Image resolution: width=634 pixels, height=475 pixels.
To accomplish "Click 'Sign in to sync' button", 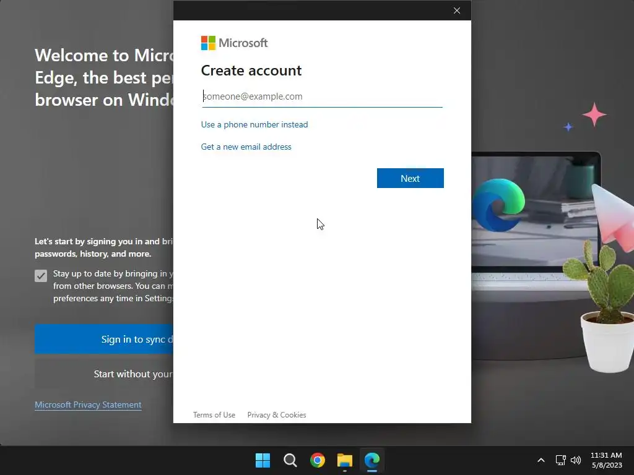I will [x=104, y=339].
